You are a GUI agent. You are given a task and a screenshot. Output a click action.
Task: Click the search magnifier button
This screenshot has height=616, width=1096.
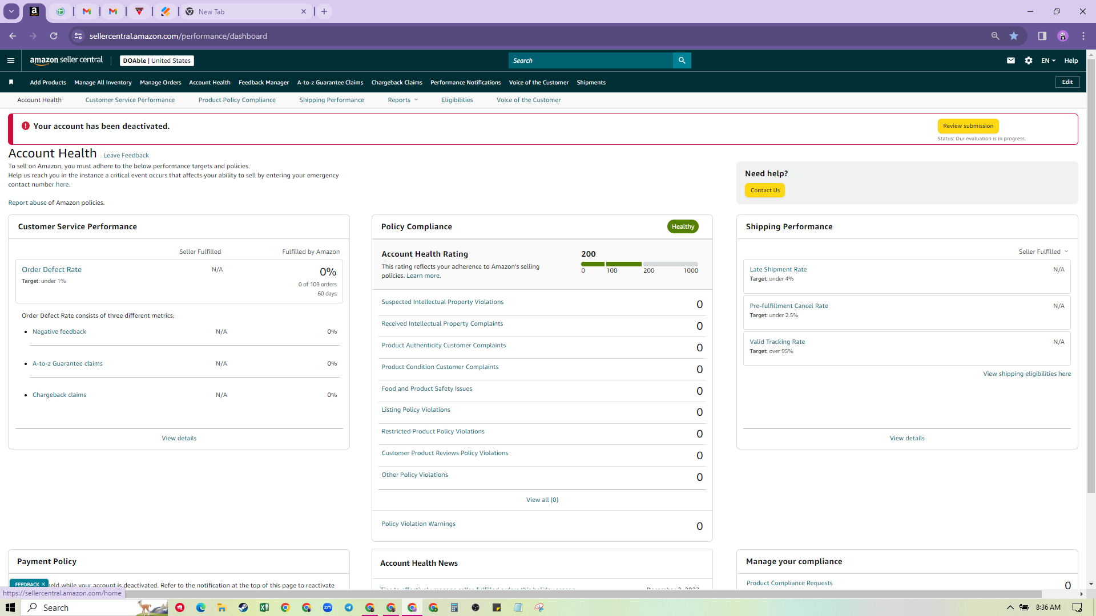(x=682, y=60)
